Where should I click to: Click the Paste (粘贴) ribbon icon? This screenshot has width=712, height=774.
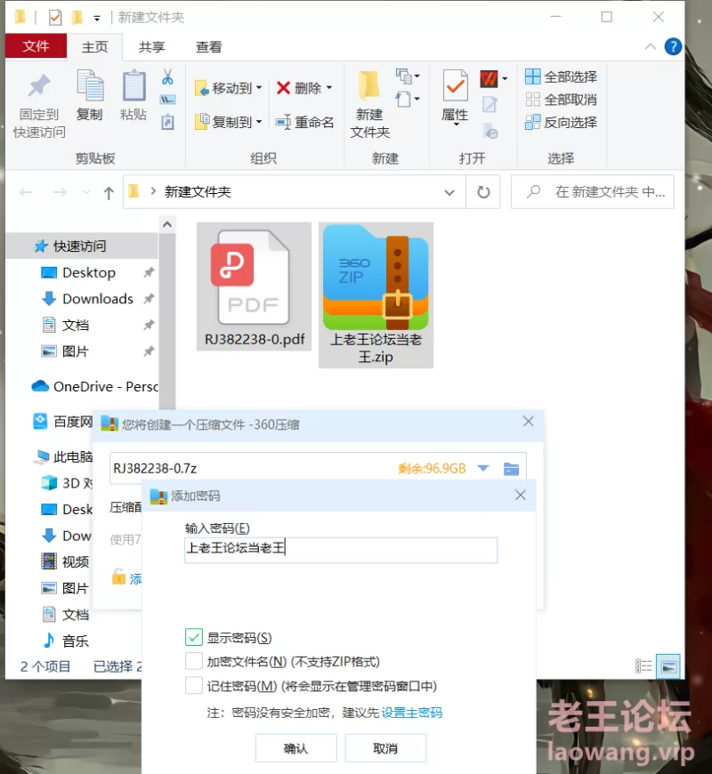(x=133, y=96)
